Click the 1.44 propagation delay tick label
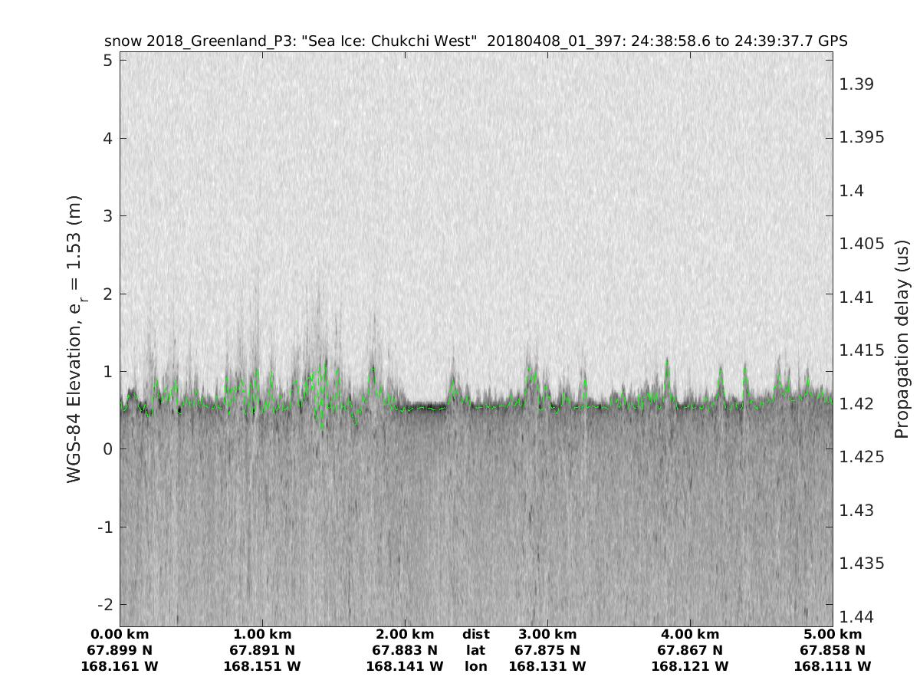Viewport: 920px width, 690px height. [856, 616]
